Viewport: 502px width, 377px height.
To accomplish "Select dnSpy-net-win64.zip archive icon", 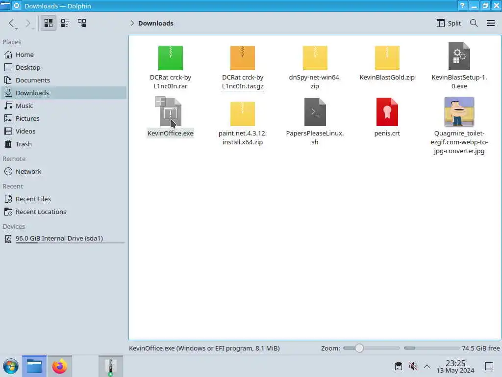I will click(x=315, y=58).
